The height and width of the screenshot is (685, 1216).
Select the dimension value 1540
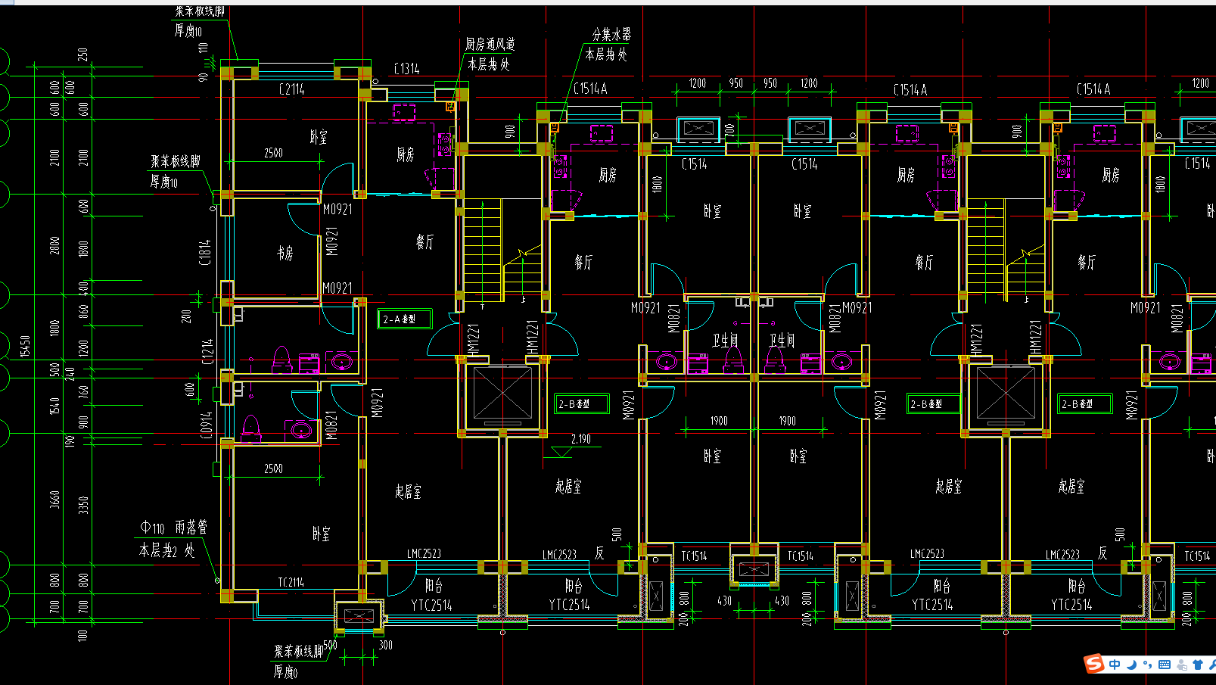point(54,406)
